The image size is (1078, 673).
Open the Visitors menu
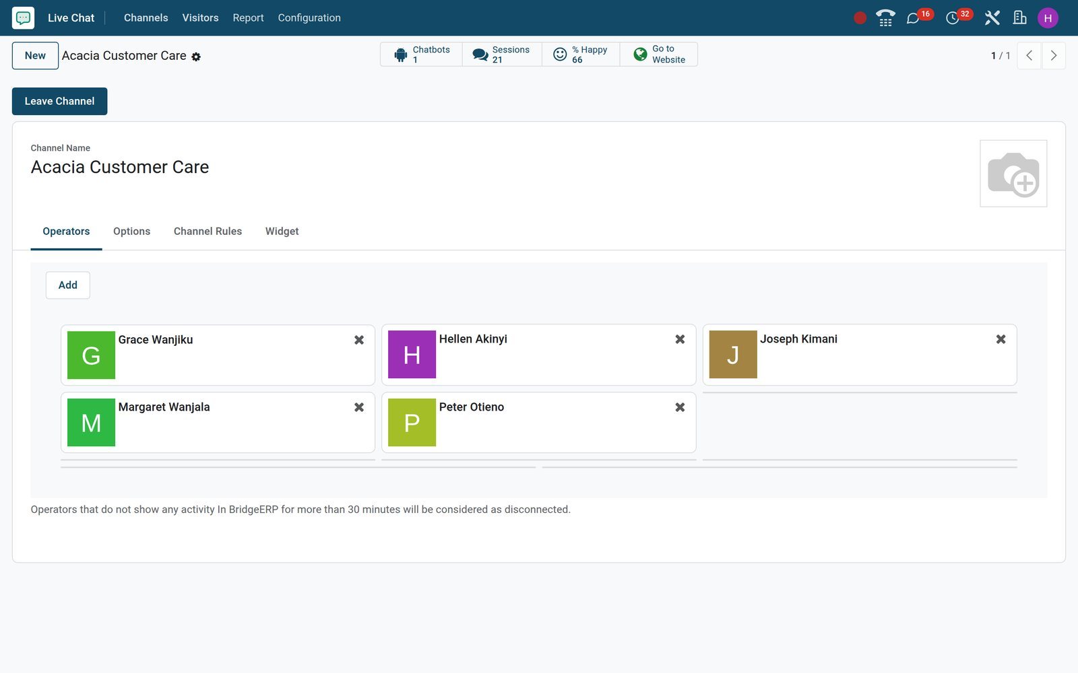click(x=200, y=18)
